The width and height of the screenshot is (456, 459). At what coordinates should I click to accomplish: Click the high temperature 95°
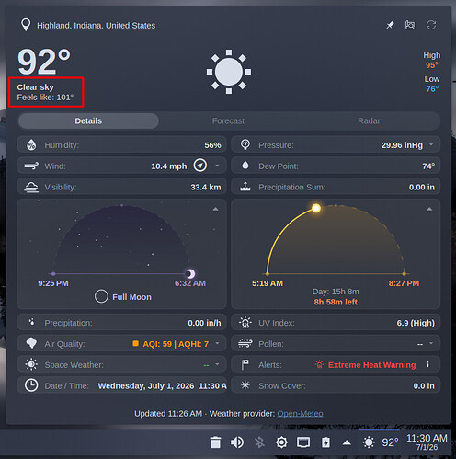point(432,65)
